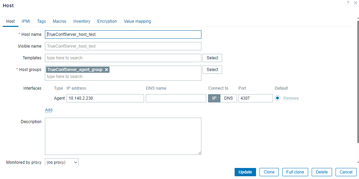Screen dimensions: 359x179
Task: Click the Update button
Action: click(x=245, y=172)
